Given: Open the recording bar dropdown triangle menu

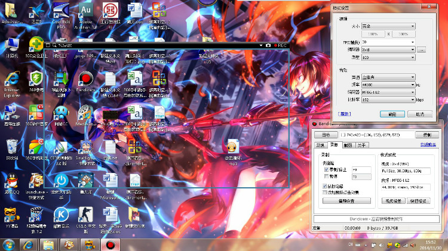Looking at the screenshot, I should click(x=261, y=45).
